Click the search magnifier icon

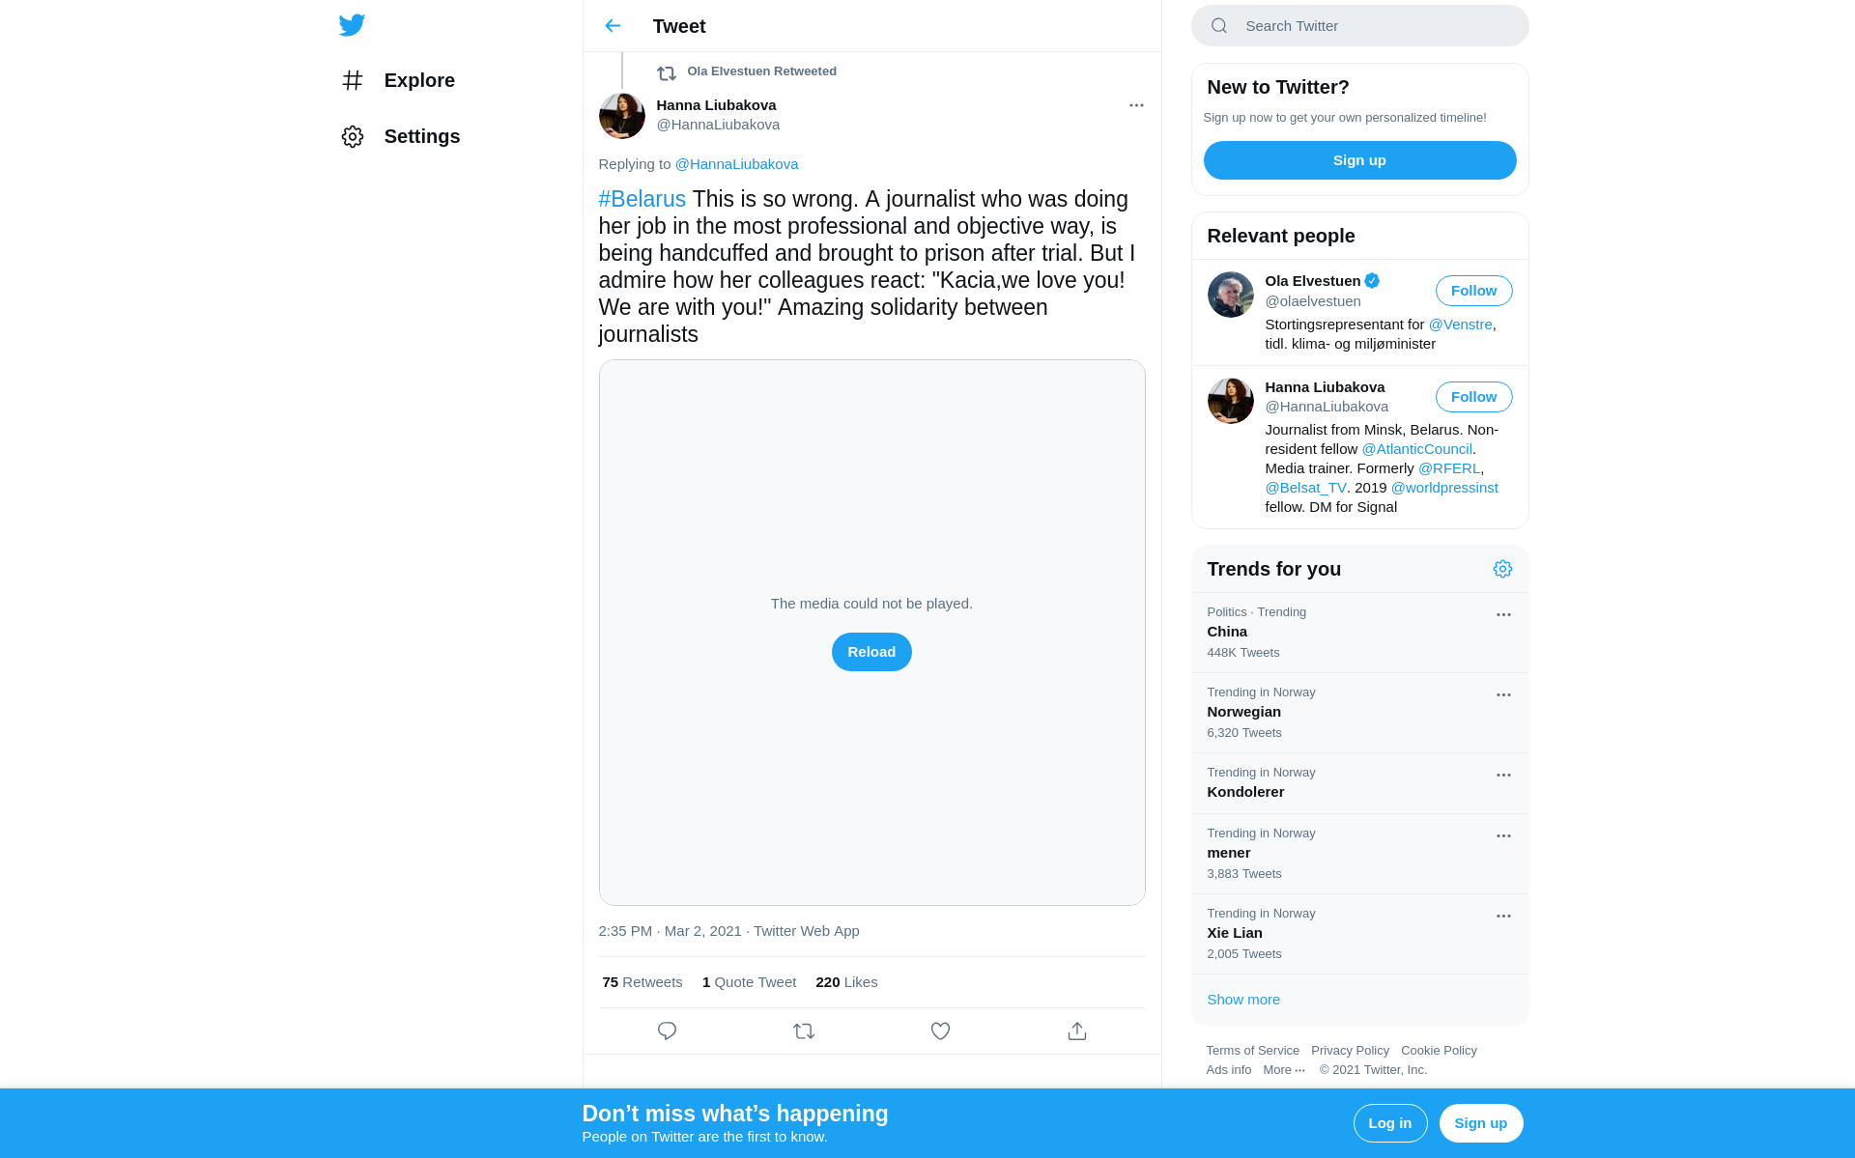(x=1219, y=26)
